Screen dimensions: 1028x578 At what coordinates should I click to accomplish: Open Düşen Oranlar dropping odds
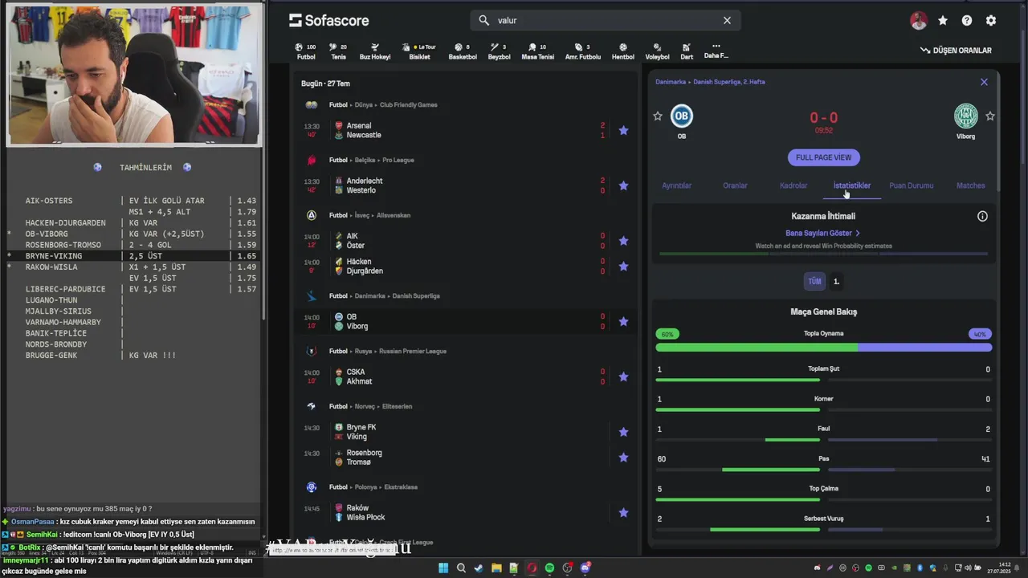click(x=956, y=51)
